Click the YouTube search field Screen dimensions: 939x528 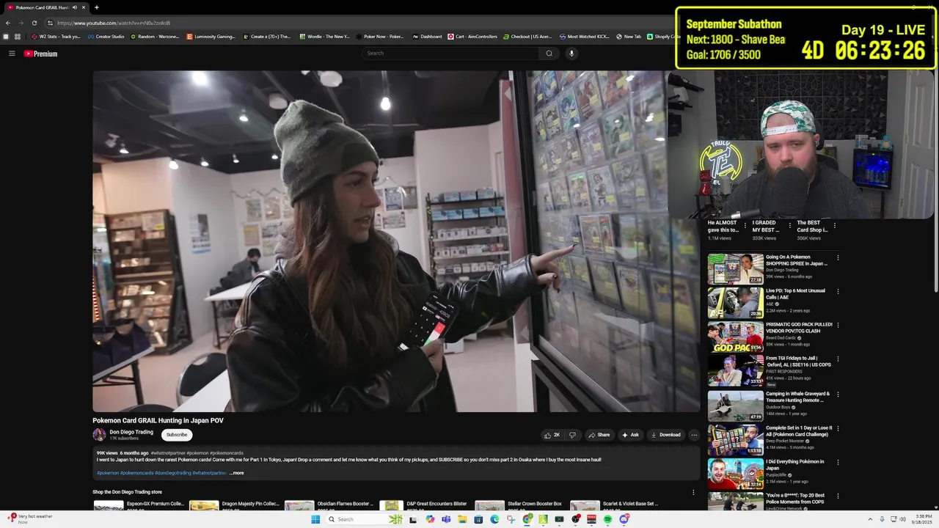point(450,54)
